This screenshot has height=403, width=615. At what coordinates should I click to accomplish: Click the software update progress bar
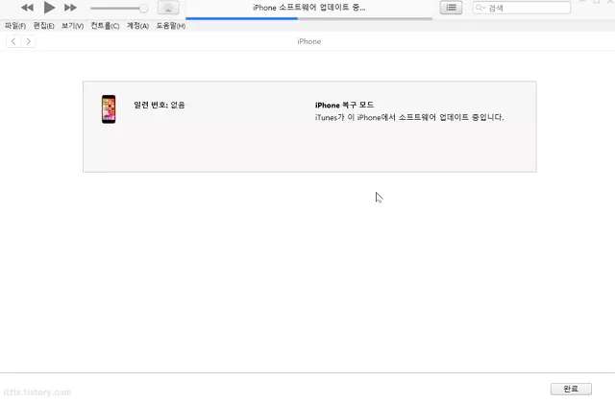[x=309, y=18]
